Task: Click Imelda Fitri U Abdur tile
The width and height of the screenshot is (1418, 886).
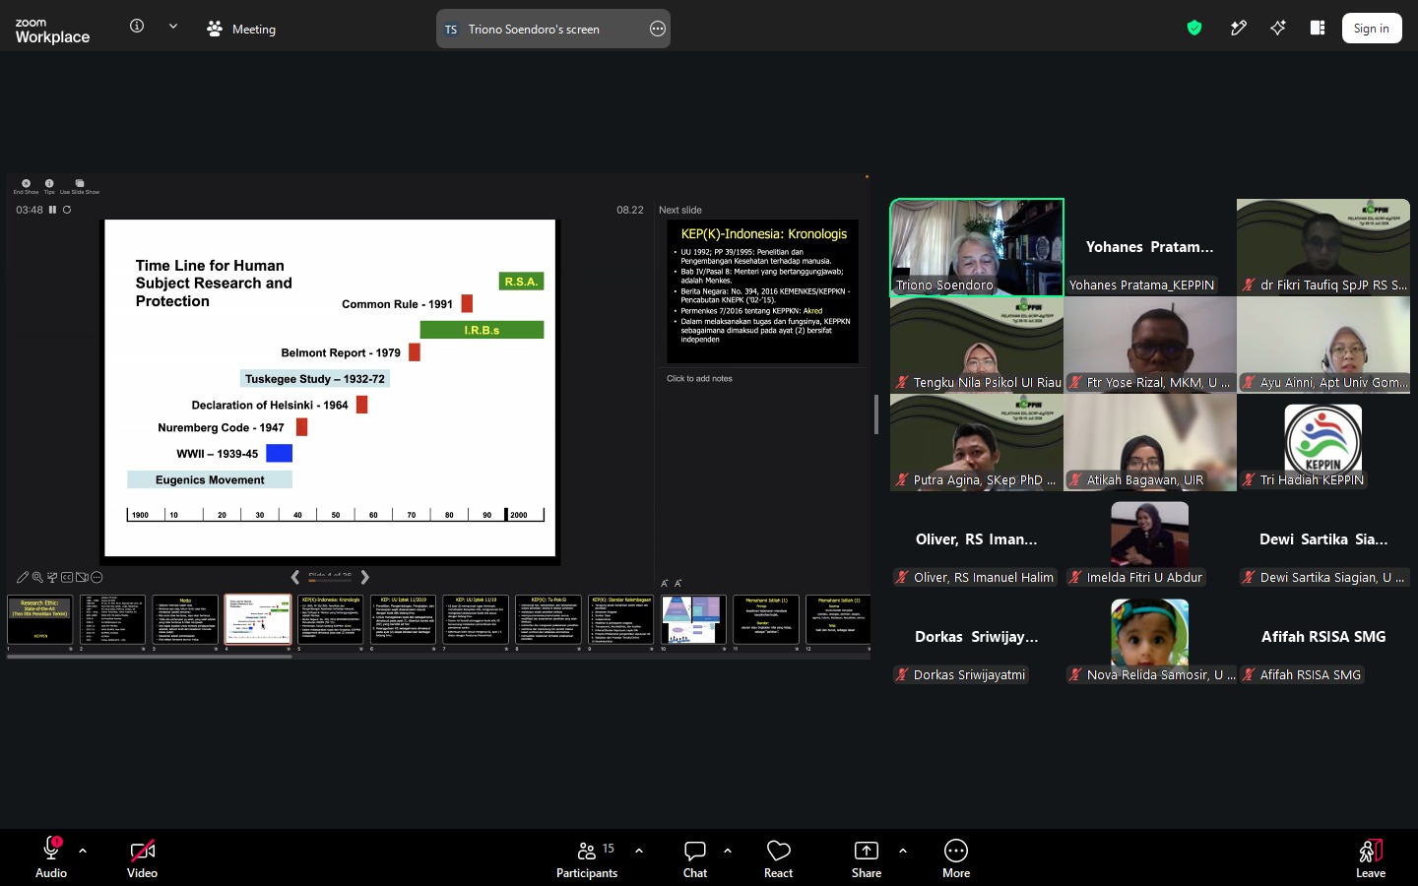Action: pyautogui.click(x=1150, y=539)
